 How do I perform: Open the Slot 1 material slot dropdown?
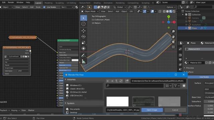coord(67,7)
